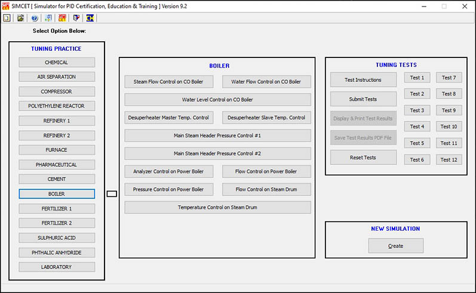Choose POLYETHYLENE REACTOR category

coord(57,106)
